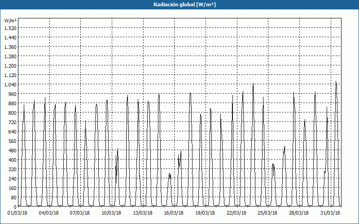The image size is (359, 224).
Task: Click the 1.520 y-axis value
Action: click(x=10, y=28)
